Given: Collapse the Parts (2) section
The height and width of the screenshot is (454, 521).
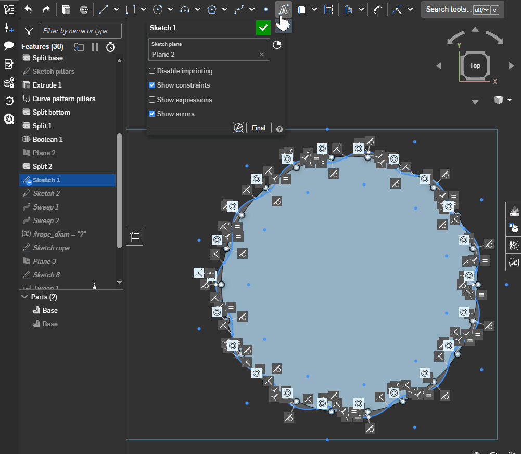Looking at the screenshot, I should pos(24,297).
